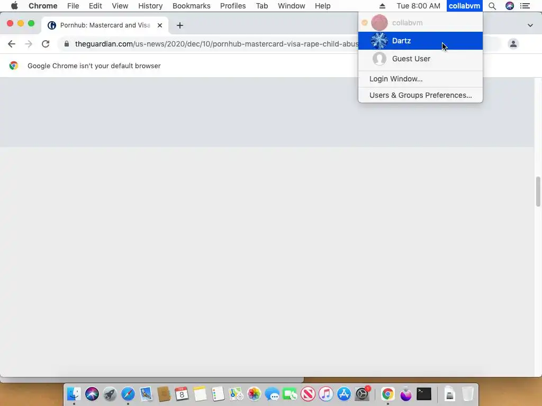Click collabvm fast user switching menu
Image resolution: width=542 pixels, height=406 pixels.
[x=464, y=6]
